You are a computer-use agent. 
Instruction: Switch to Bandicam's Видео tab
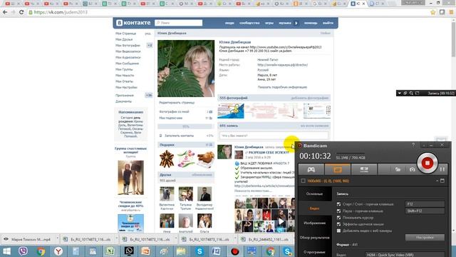click(x=315, y=208)
